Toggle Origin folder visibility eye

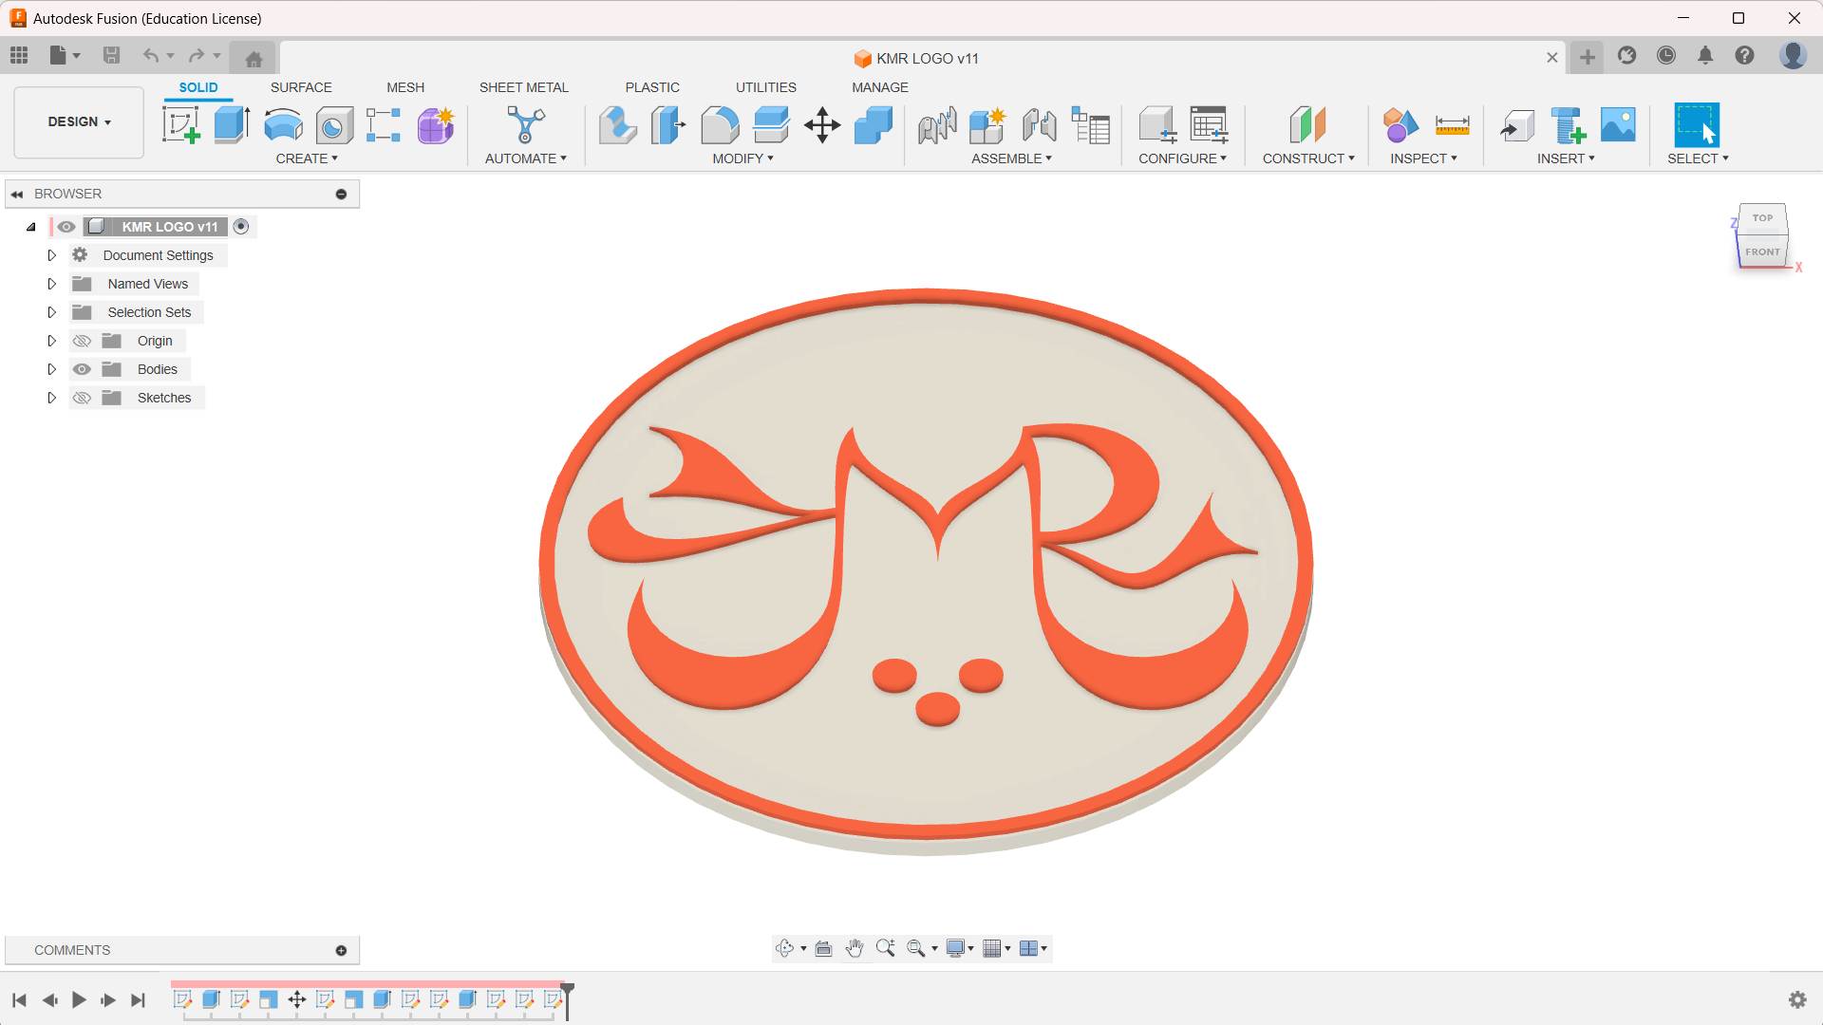83,341
